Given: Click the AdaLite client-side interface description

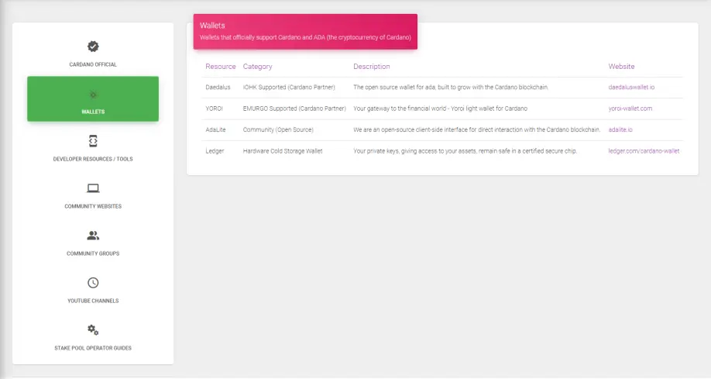Looking at the screenshot, I should pos(476,129).
